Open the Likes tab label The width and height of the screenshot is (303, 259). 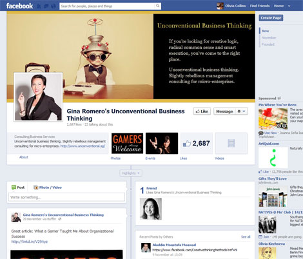tap(183, 158)
